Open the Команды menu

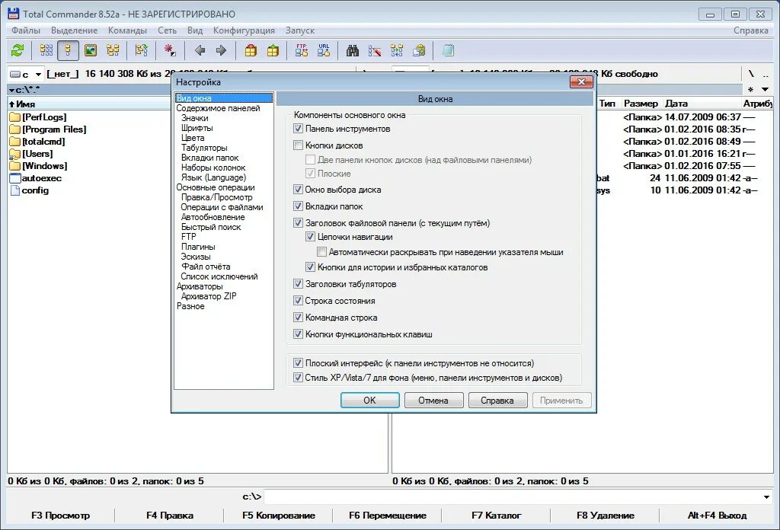[x=127, y=30]
